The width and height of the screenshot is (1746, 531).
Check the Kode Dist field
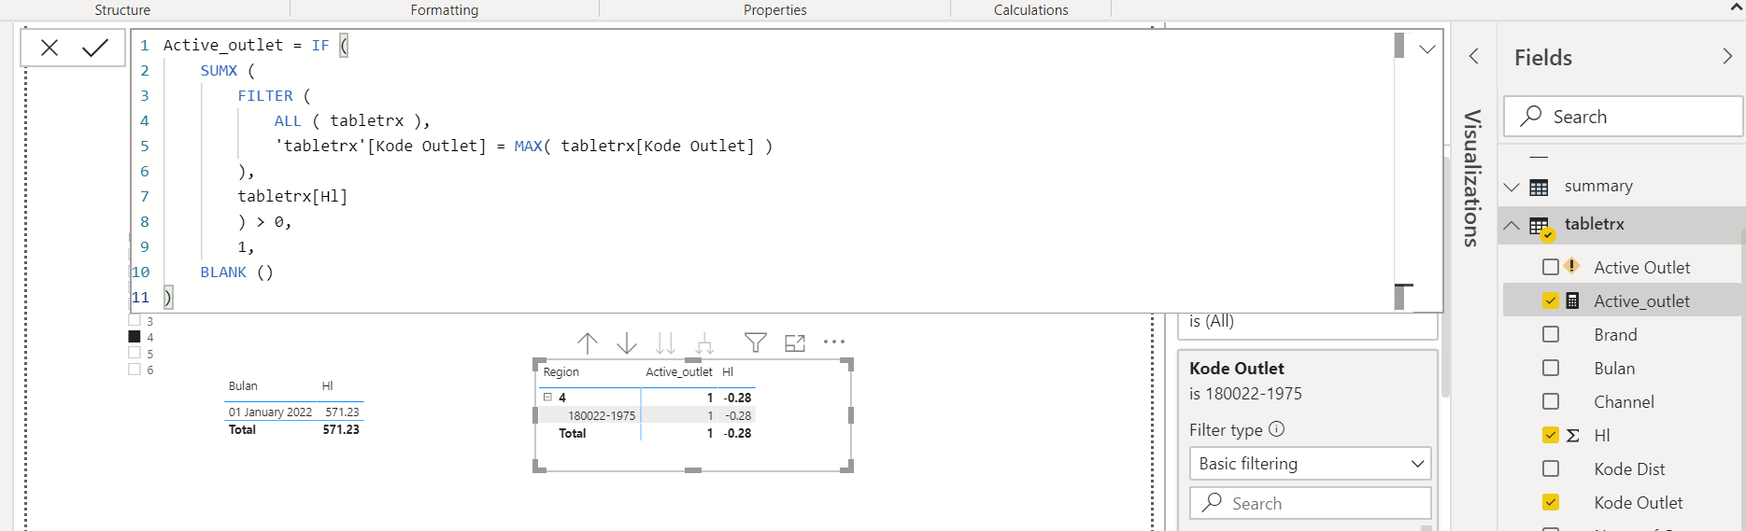tap(1551, 469)
